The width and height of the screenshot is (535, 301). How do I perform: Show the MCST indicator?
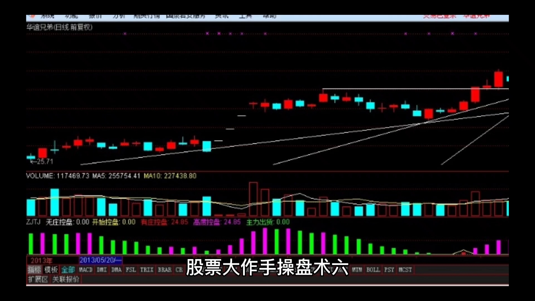[405, 270]
